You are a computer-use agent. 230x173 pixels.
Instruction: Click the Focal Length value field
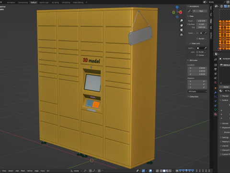(202, 21)
